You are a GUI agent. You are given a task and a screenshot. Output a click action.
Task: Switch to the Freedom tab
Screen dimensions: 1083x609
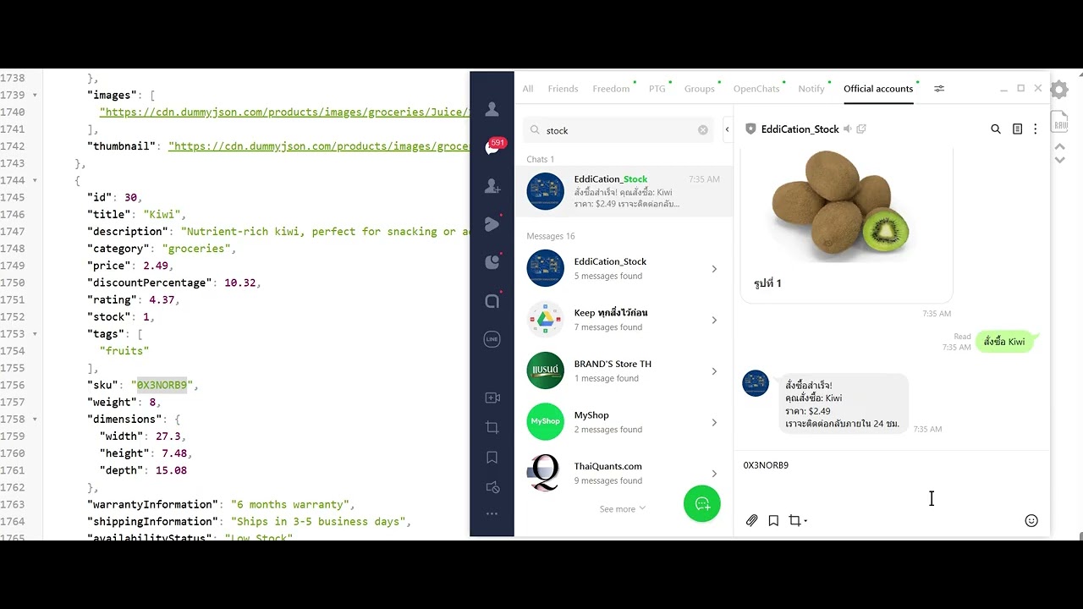(x=611, y=89)
